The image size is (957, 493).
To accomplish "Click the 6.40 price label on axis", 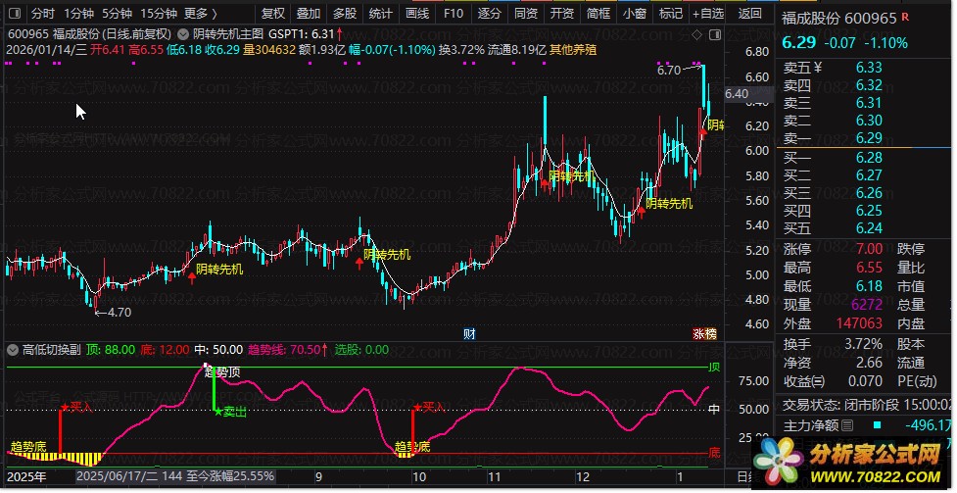I will pos(737,94).
